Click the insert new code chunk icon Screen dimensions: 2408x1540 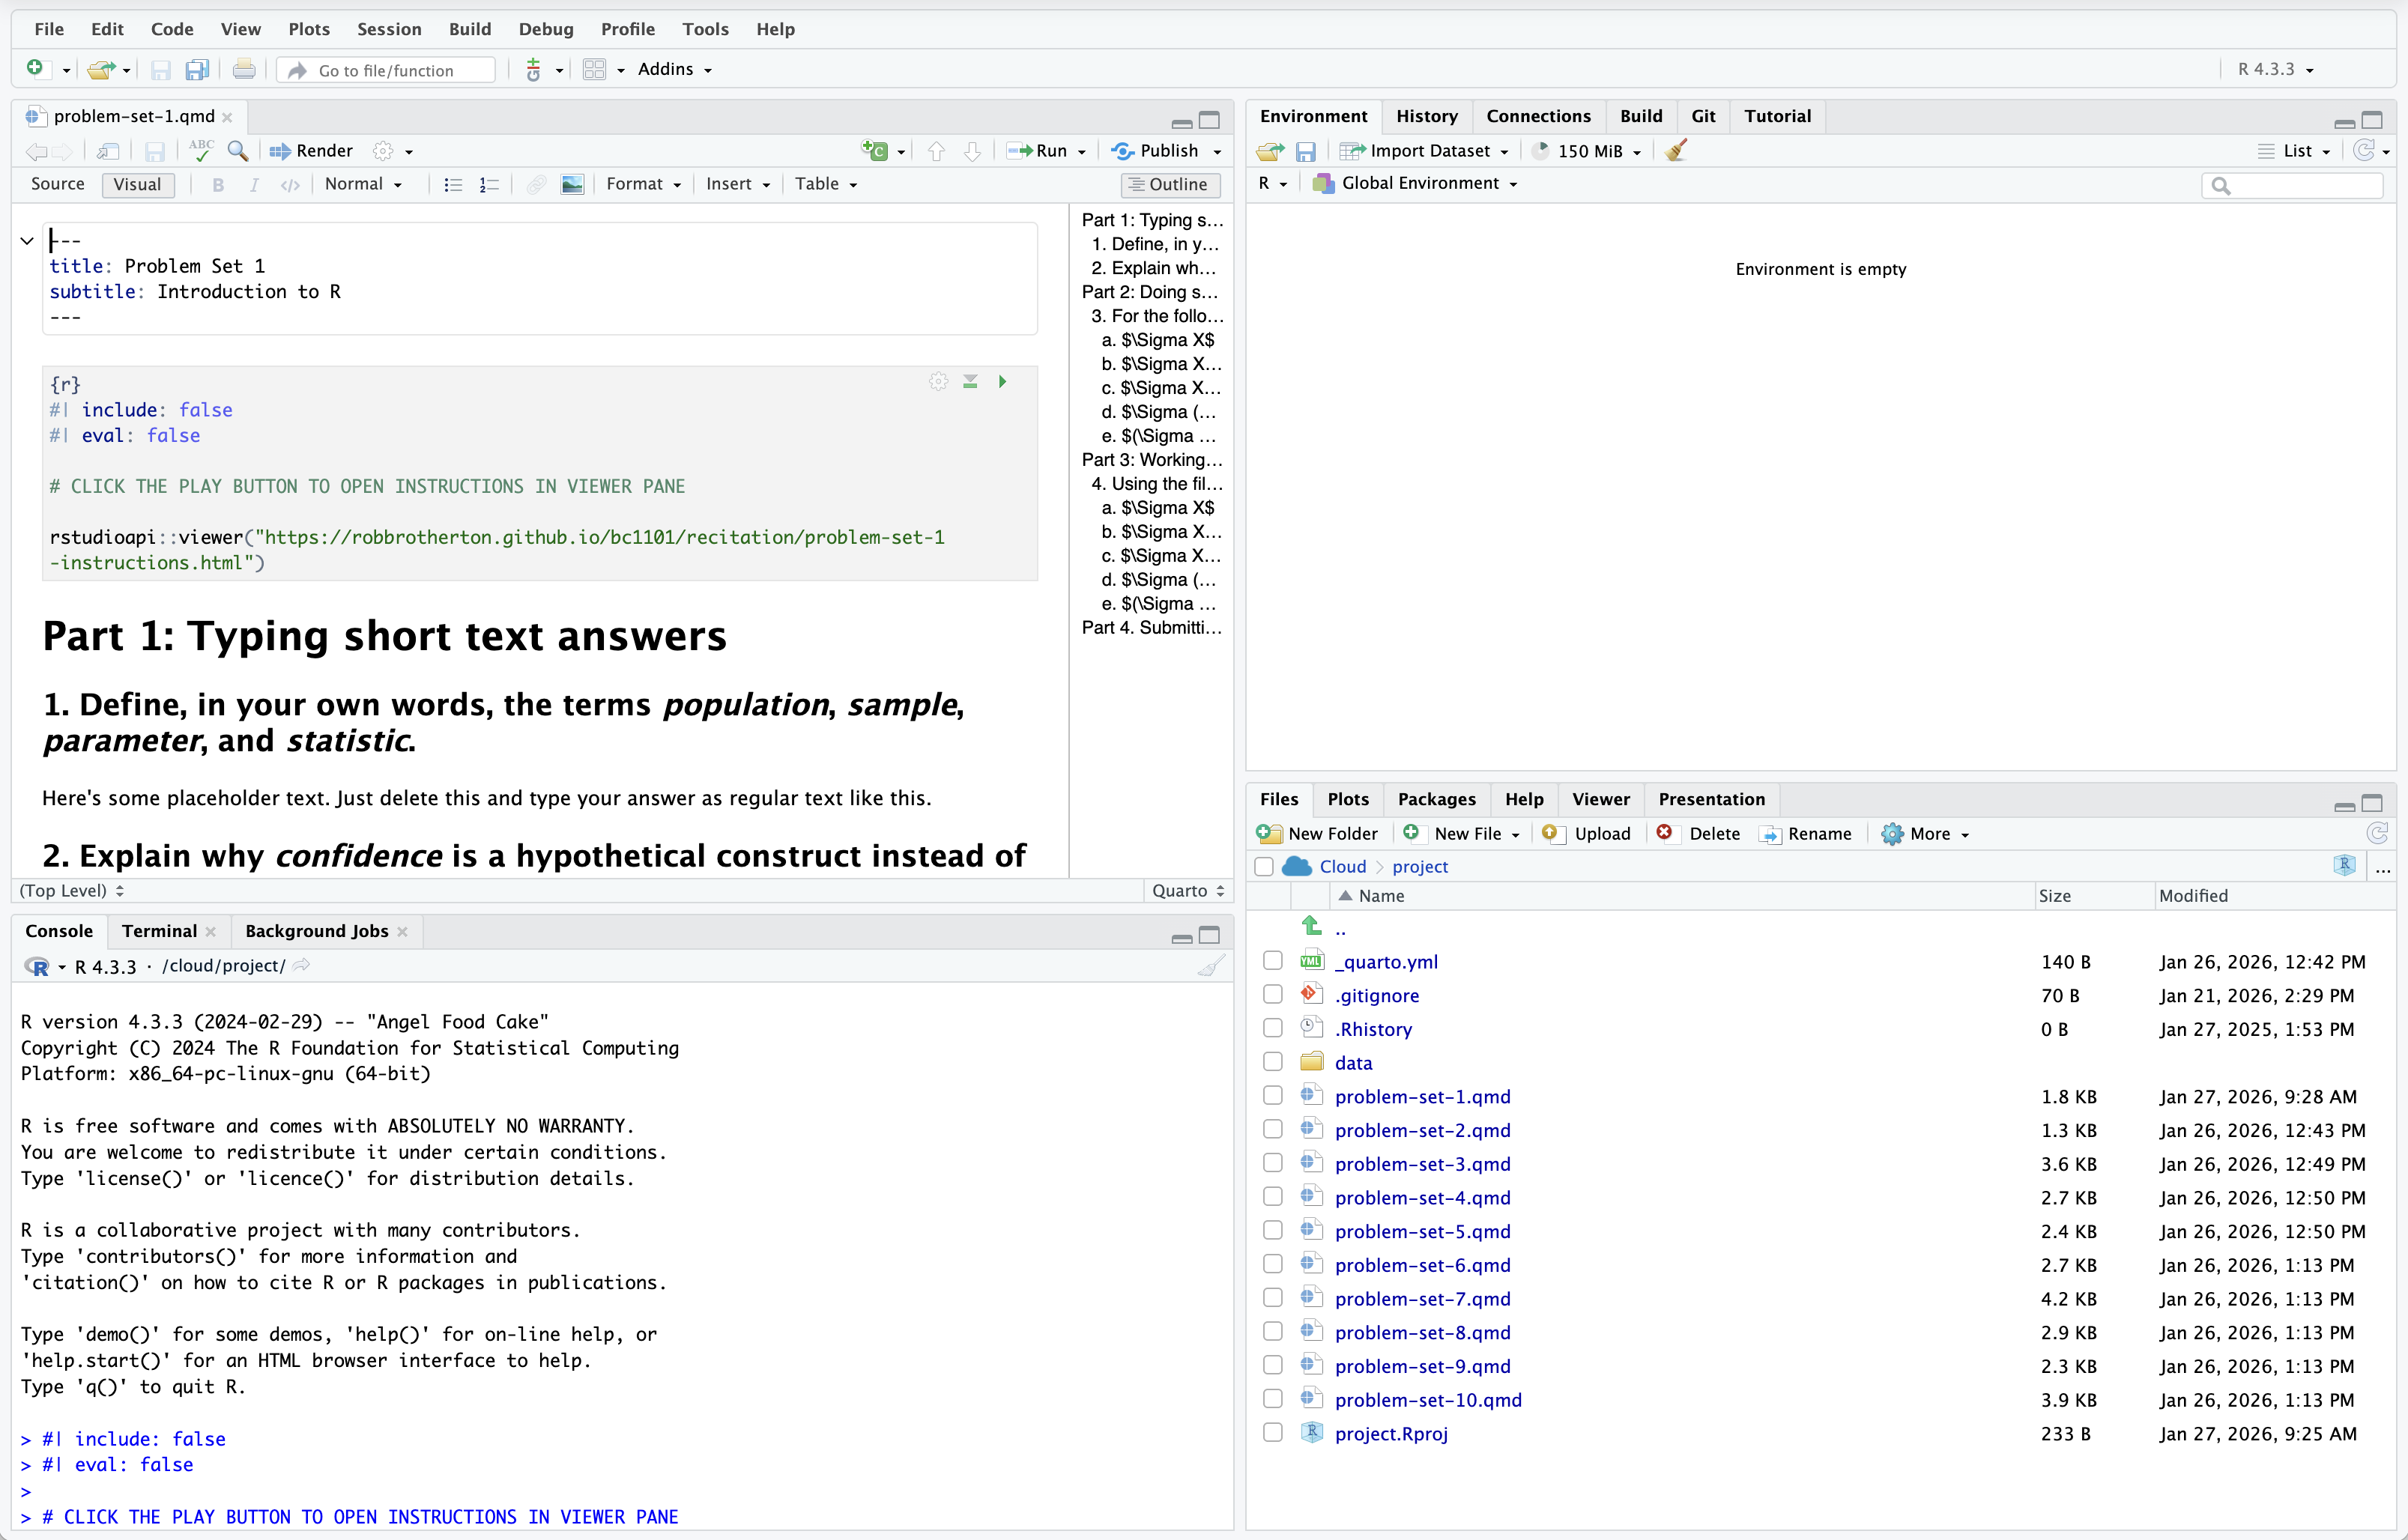click(875, 151)
